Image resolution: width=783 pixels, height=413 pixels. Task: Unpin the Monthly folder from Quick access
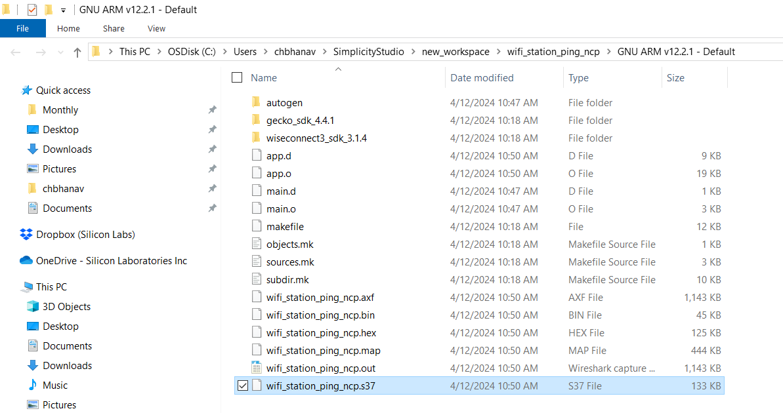pos(211,109)
